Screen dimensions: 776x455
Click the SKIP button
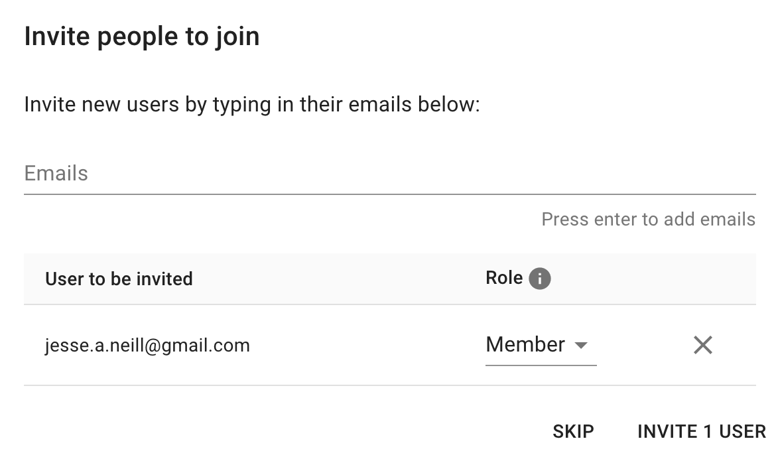573,431
